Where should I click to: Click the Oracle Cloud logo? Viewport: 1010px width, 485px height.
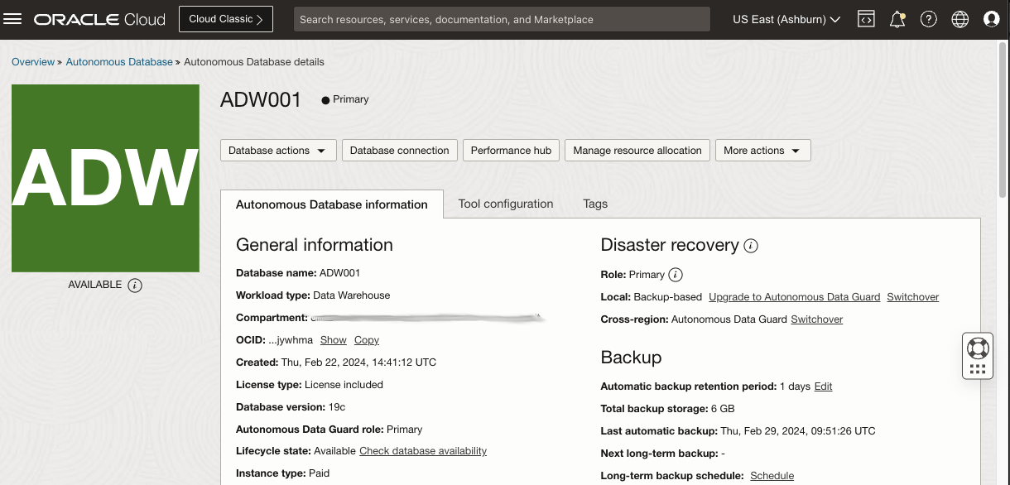coord(99,19)
